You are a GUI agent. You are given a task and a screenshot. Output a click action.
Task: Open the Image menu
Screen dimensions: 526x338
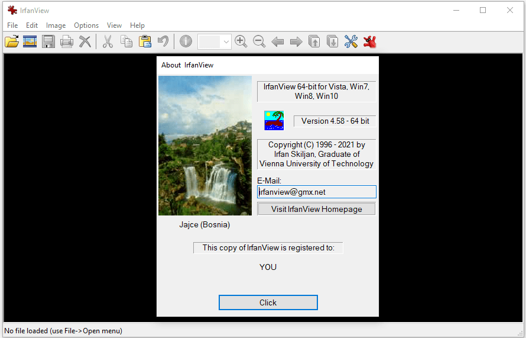[56, 25]
